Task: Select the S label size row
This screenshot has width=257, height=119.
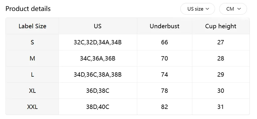Action: pyautogui.click(x=32, y=42)
